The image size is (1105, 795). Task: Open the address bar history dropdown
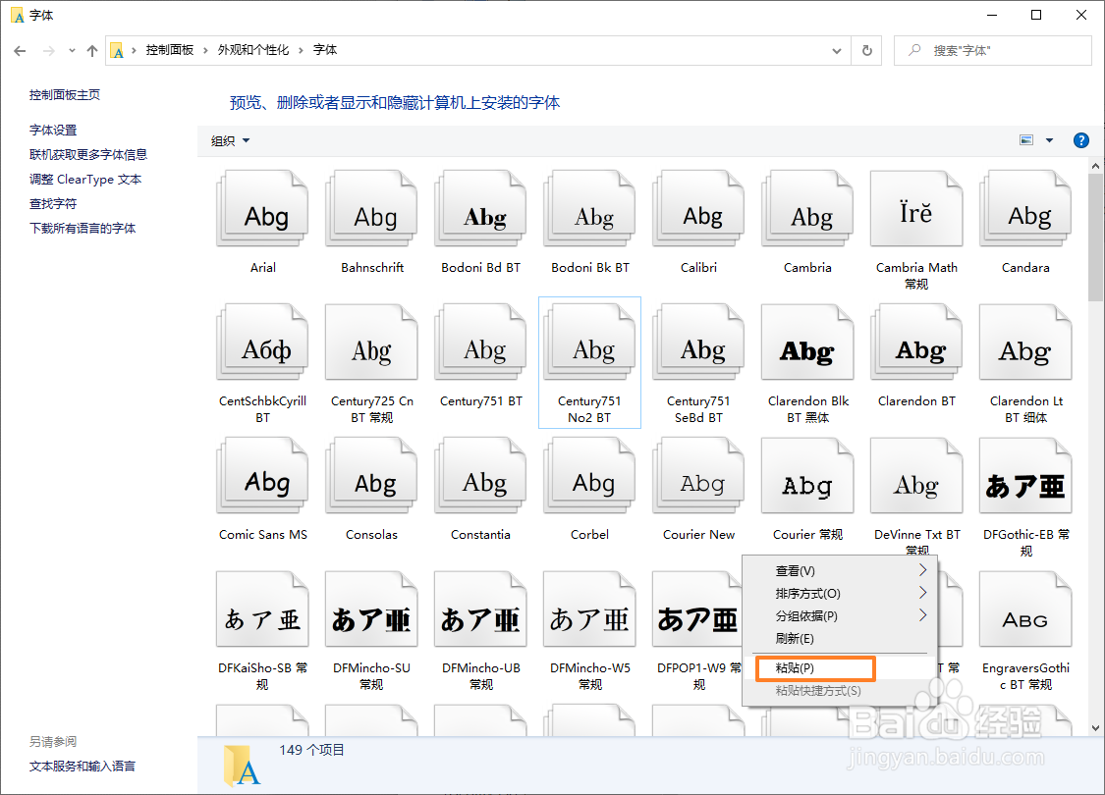[836, 50]
